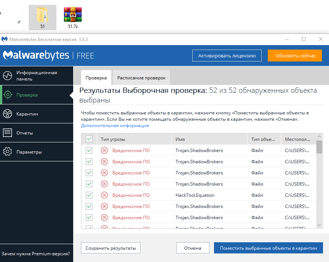Click the Trojan.ShadowBrokers name in the first row
Viewport: 329px width, 262px height.
click(x=199, y=150)
